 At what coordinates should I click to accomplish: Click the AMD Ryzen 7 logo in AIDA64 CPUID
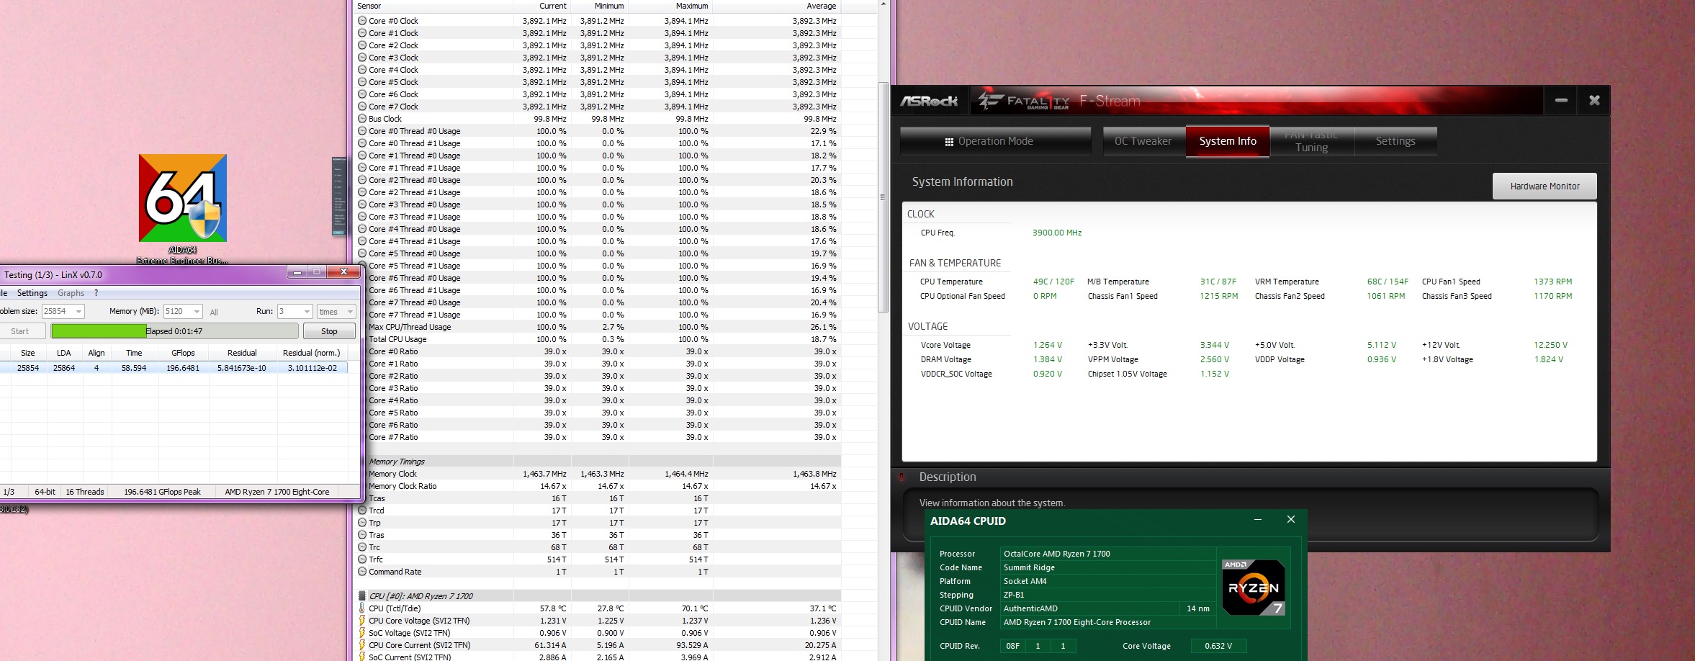coord(1254,588)
